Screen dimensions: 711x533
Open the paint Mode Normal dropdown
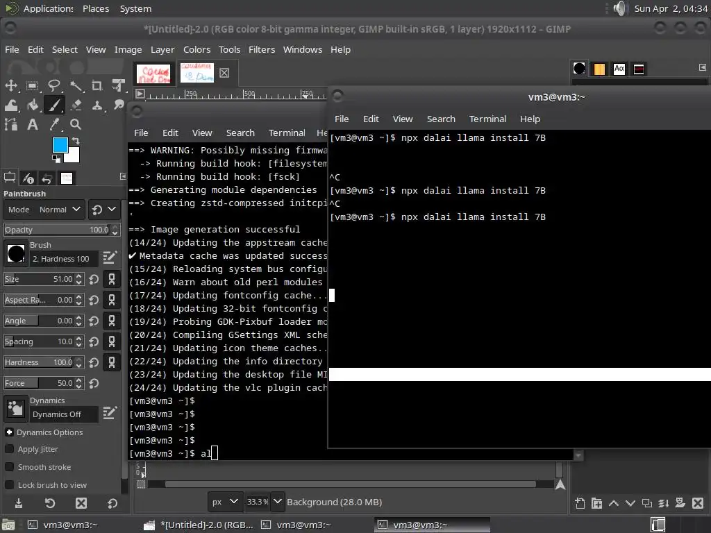click(x=44, y=210)
